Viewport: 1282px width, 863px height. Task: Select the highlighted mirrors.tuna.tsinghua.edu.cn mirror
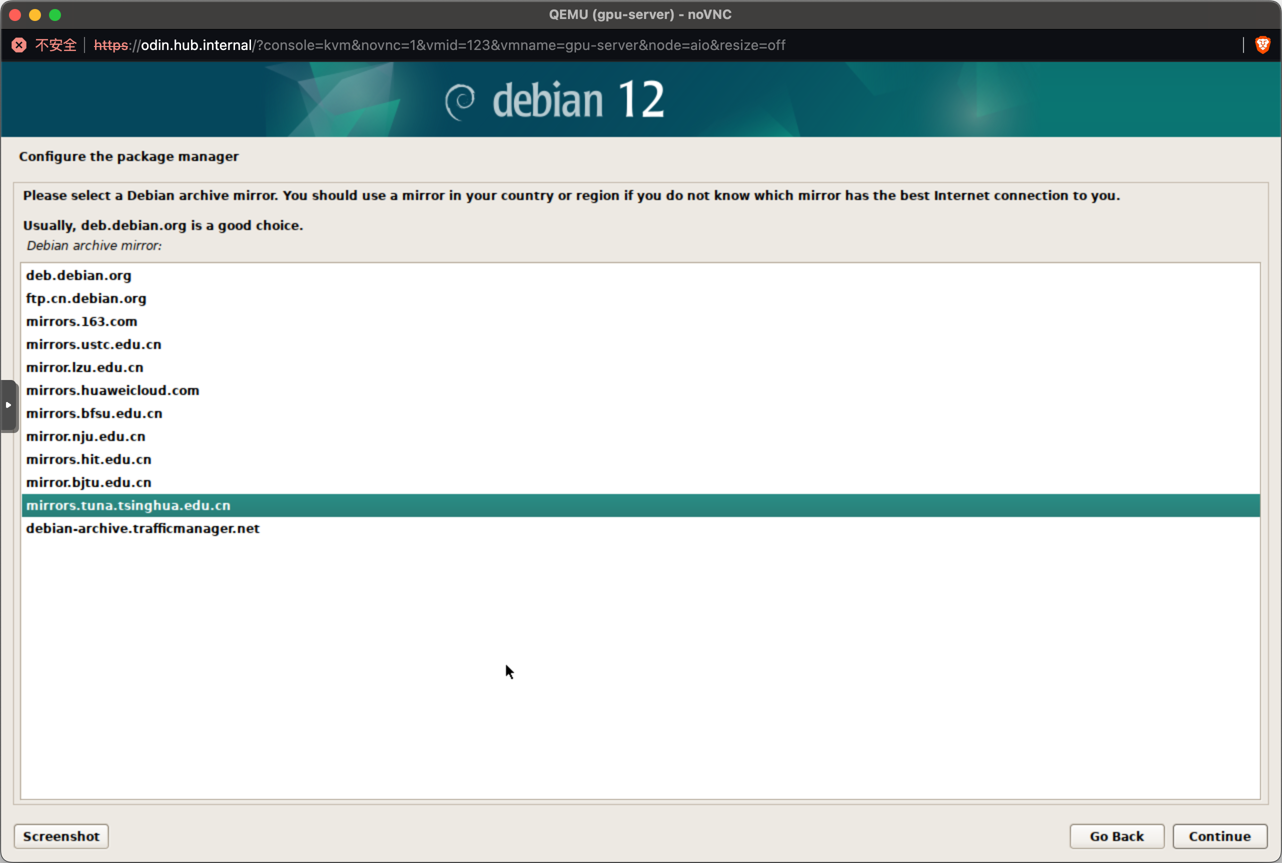640,505
